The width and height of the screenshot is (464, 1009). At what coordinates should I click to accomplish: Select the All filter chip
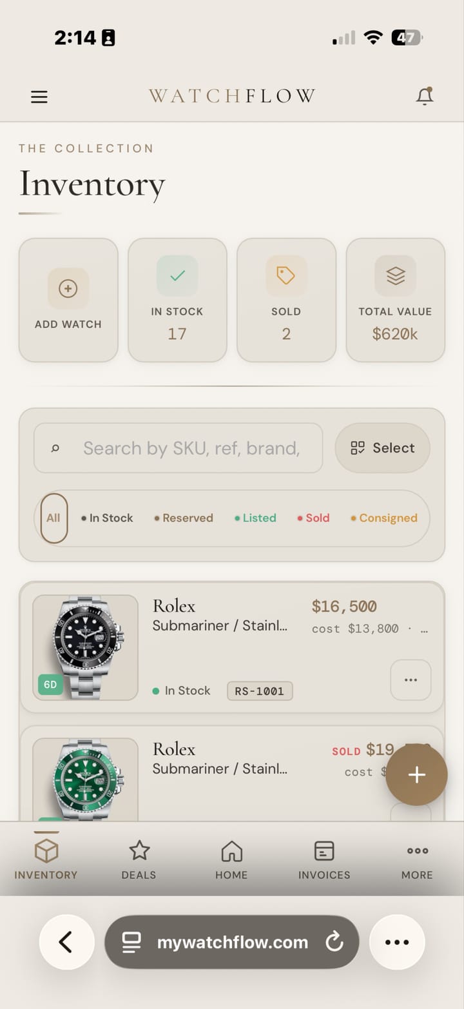53,518
